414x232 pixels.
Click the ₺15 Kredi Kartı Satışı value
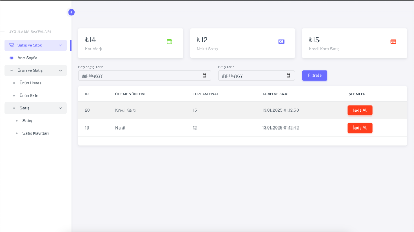click(314, 40)
